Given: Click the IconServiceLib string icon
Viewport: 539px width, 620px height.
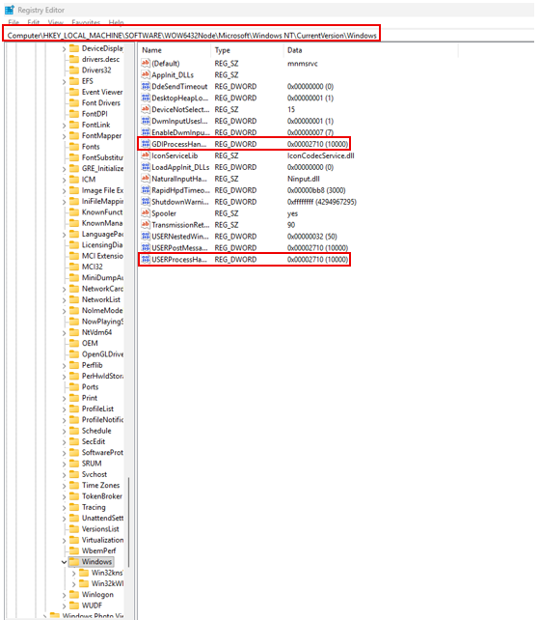Looking at the screenshot, I should [x=146, y=155].
